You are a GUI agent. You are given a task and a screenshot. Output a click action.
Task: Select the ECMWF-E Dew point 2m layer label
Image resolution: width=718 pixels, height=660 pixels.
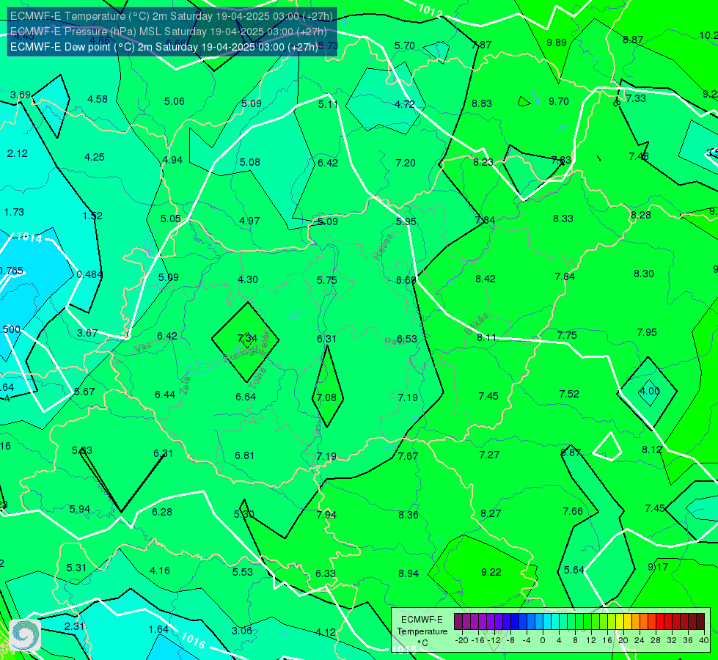(x=164, y=47)
